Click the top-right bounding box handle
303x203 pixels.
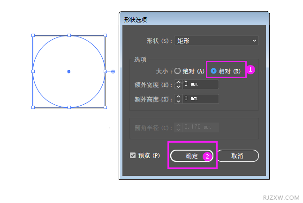(x=105, y=35)
